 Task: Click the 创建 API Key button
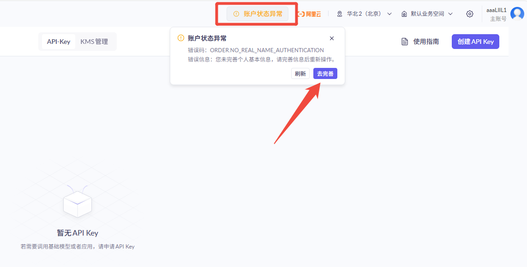tap(475, 41)
